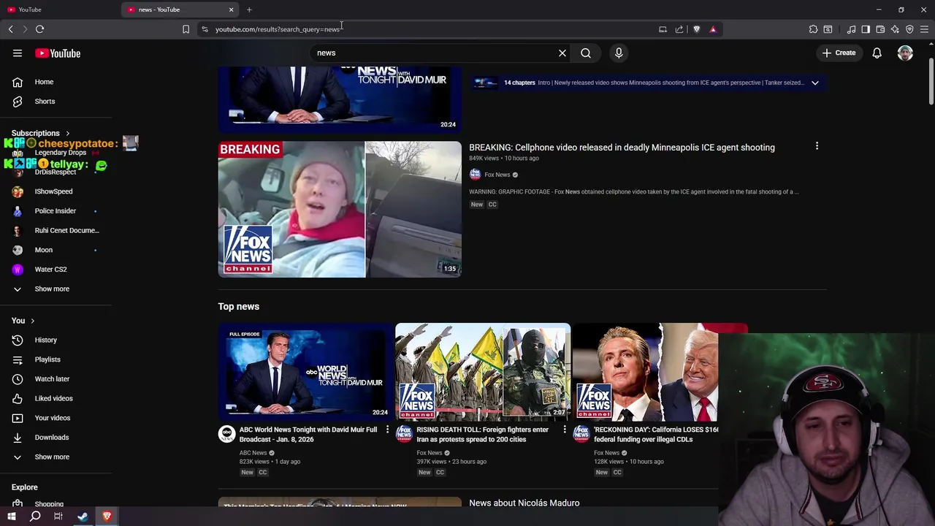Expand the 14 chapters dropdown chevron
The image size is (935, 526).
pyautogui.click(x=814, y=83)
